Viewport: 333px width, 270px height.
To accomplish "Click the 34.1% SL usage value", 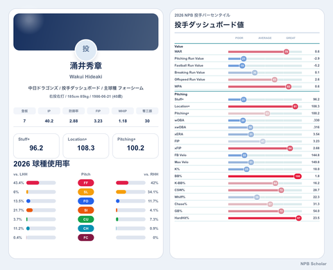I will [153, 192].
